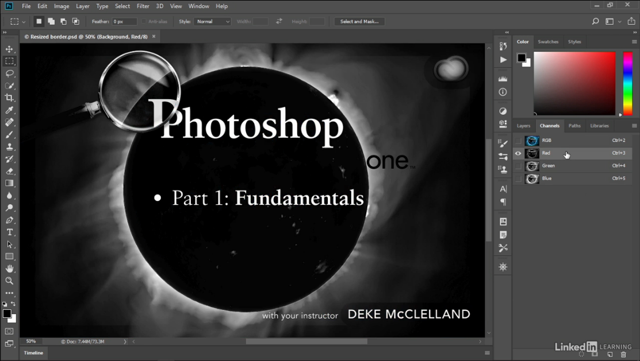Image resolution: width=640 pixels, height=361 pixels.
Task: Select the History Brush tool
Action: (9, 159)
